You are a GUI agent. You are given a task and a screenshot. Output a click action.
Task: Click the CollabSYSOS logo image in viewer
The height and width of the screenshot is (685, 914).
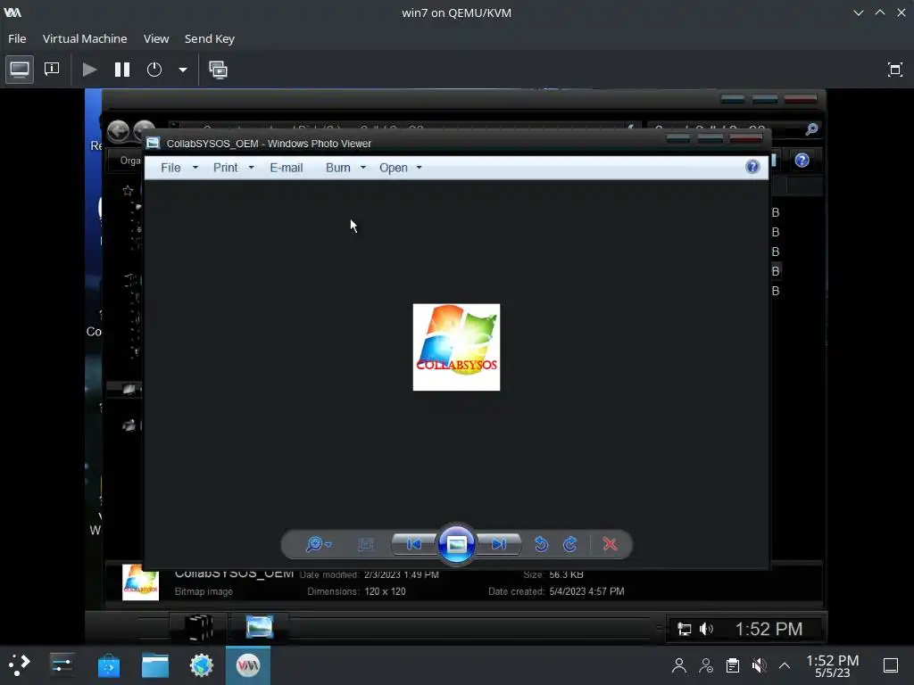[x=456, y=347]
